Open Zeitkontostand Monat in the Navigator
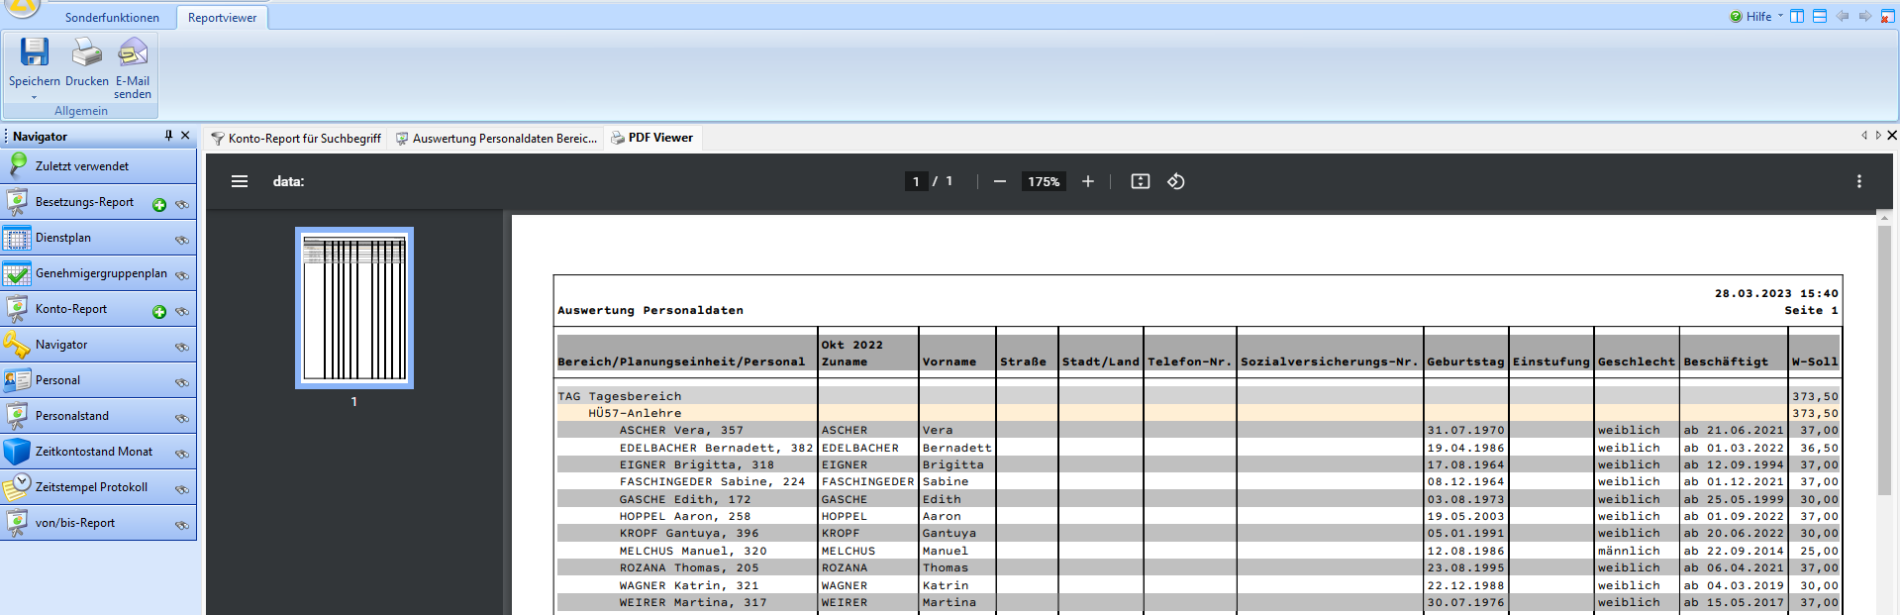 pyautogui.click(x=94, y=452)
